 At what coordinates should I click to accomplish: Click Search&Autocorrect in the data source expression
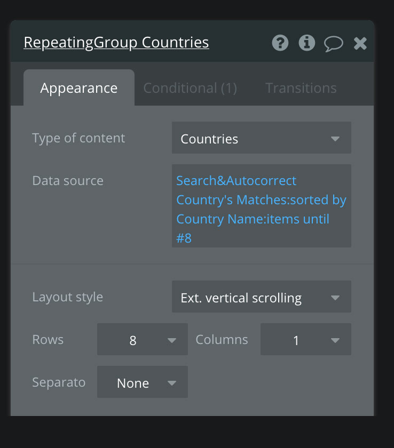pyautogui.click(x=236, y=181)
